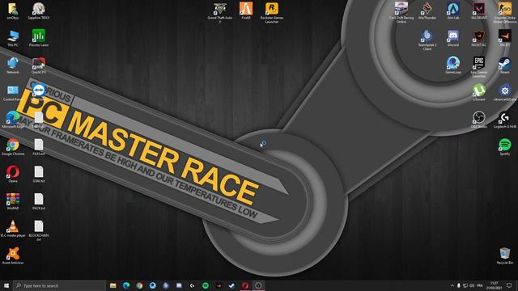Image resolution: width=518 pixels, height=291 pixels.
Task: Open GTAV.txt file on desktop
Action: [39, 174]
